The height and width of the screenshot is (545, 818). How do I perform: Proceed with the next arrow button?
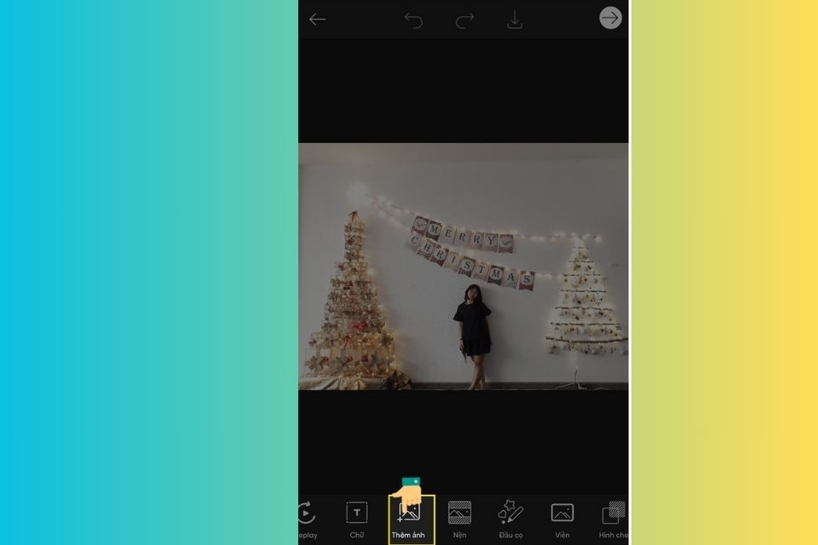[x=610, y=18]
